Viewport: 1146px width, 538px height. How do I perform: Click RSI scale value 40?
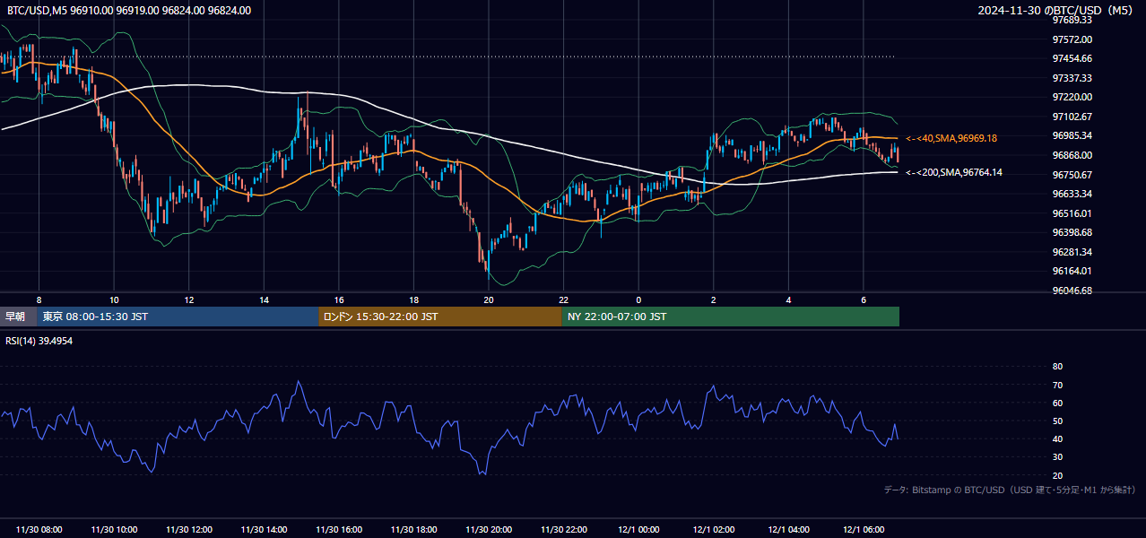pyautogui.click(x=1057, y=438)
